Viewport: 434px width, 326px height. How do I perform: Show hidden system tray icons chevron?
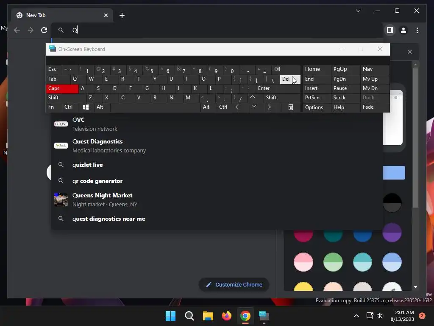(x=356, y=316)
